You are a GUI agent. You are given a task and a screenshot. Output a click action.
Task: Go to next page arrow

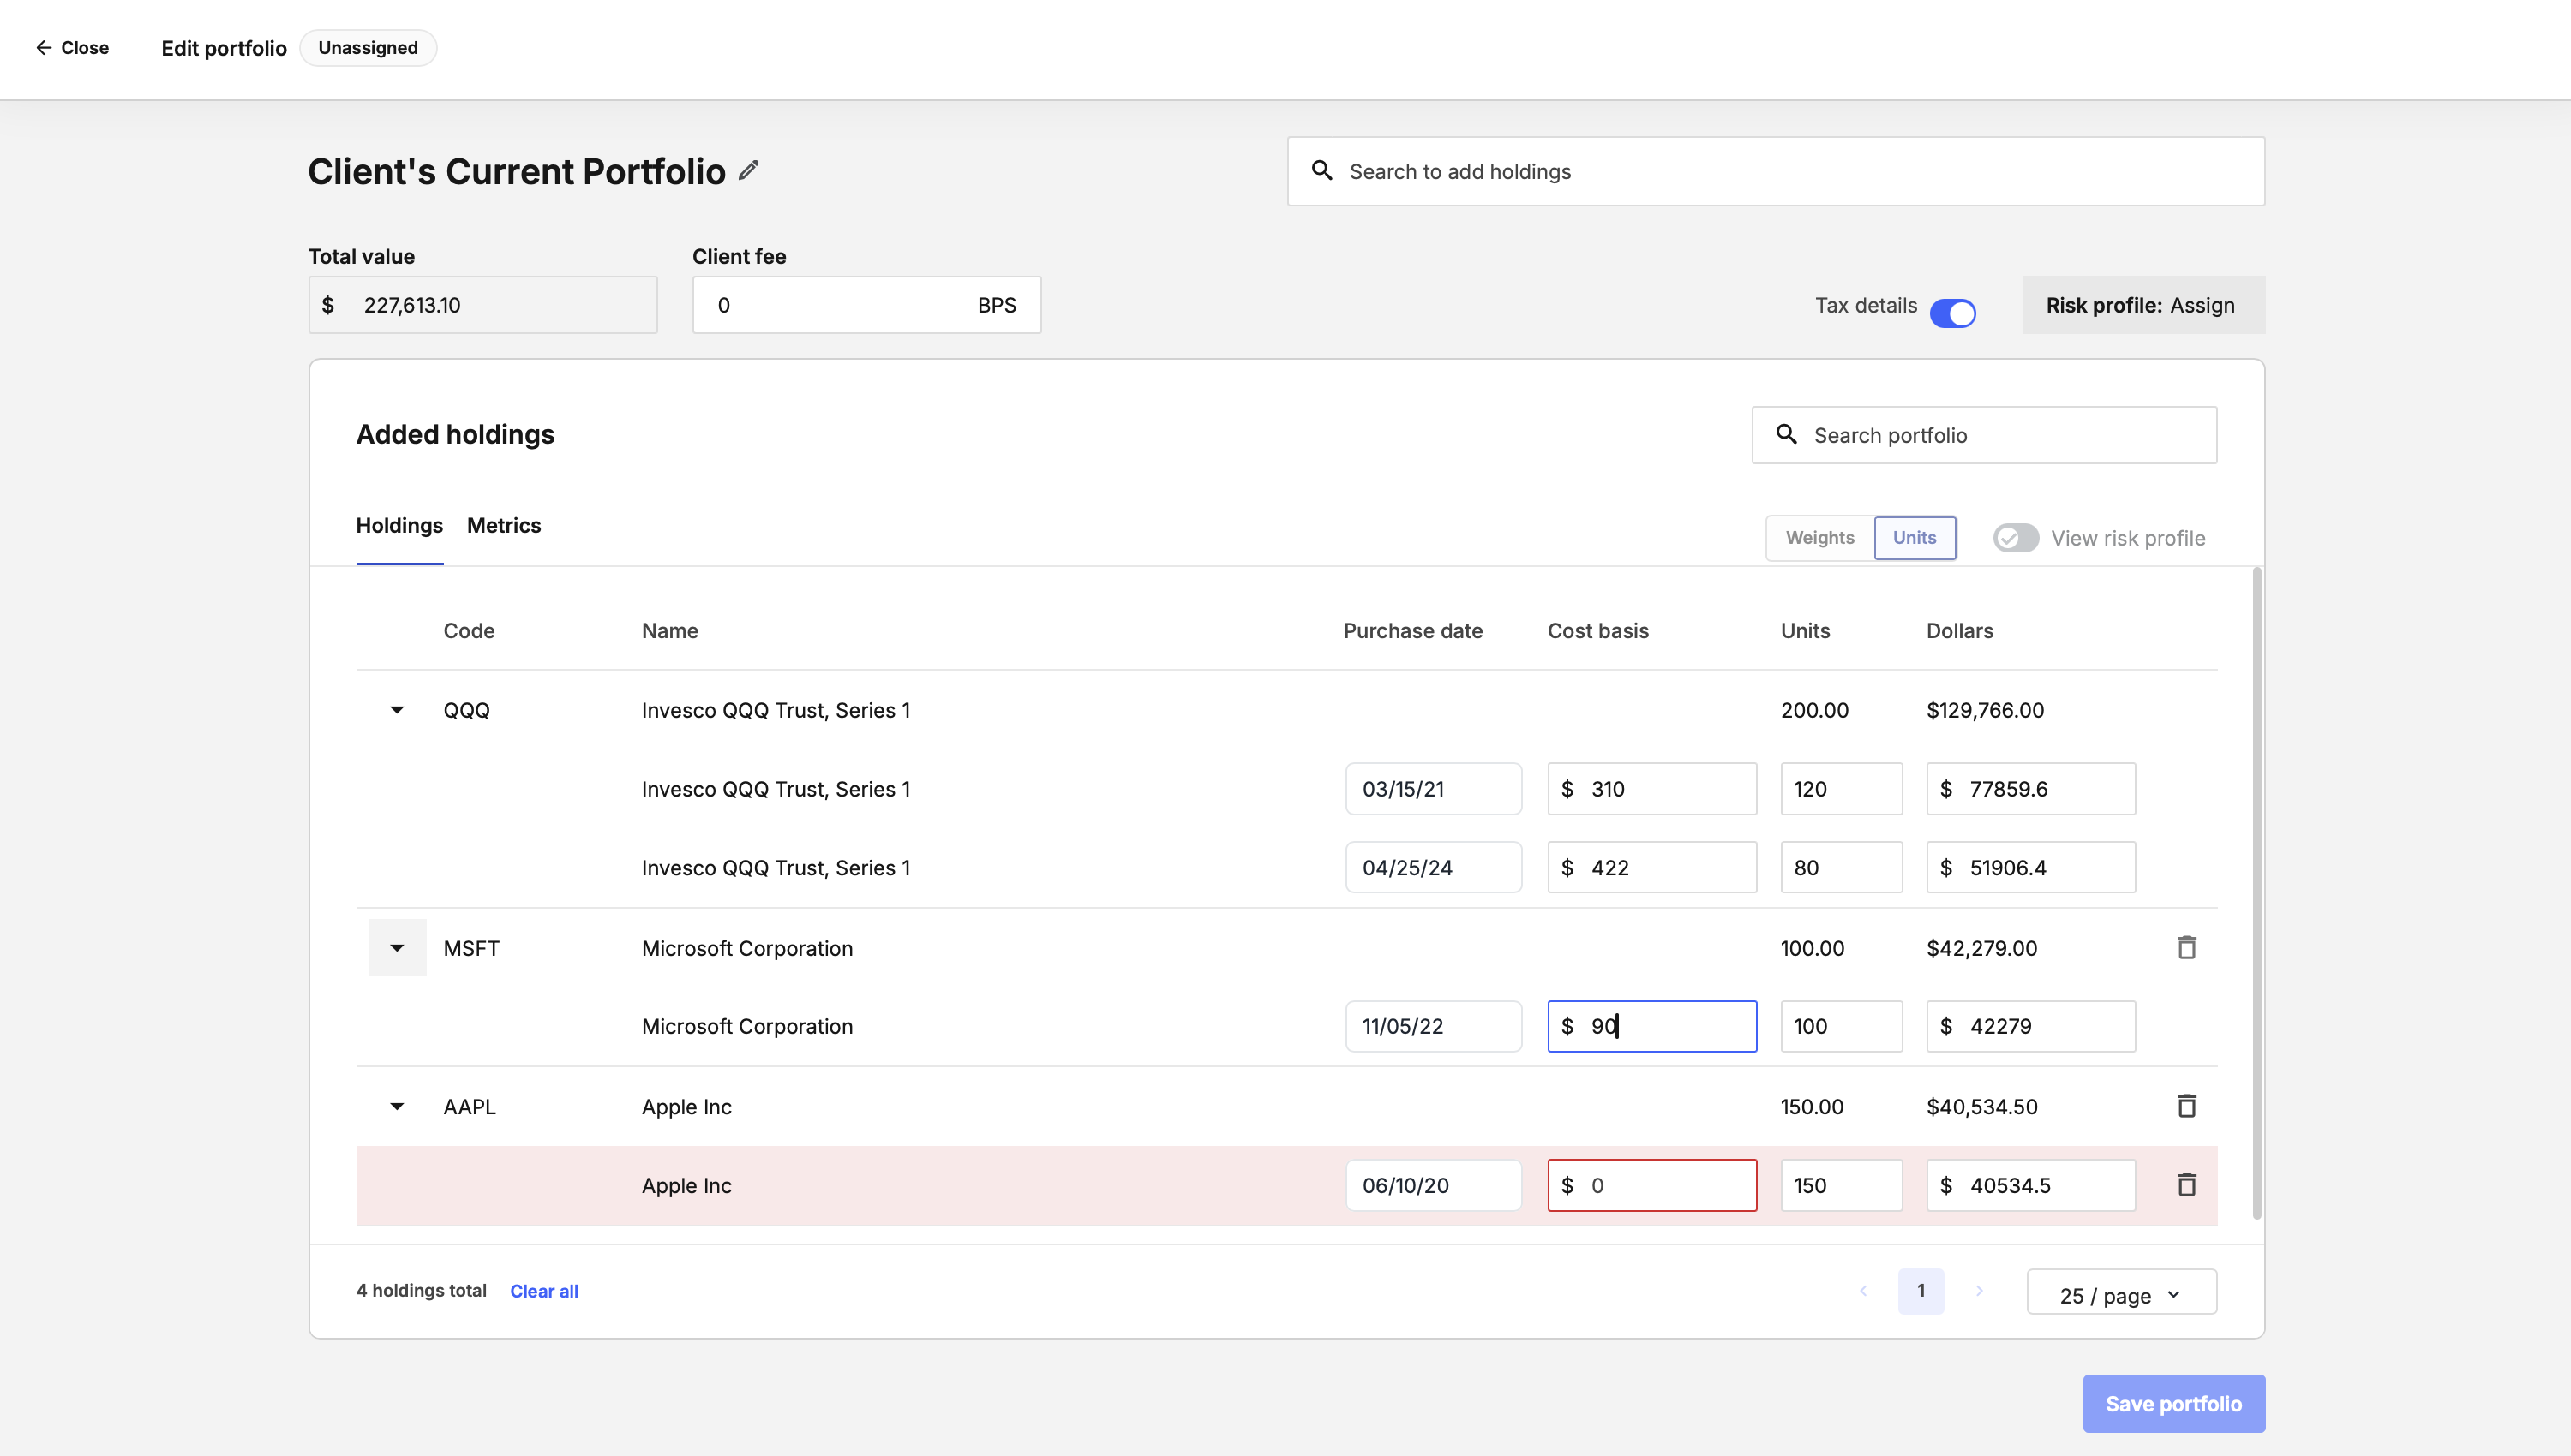1979,1291
